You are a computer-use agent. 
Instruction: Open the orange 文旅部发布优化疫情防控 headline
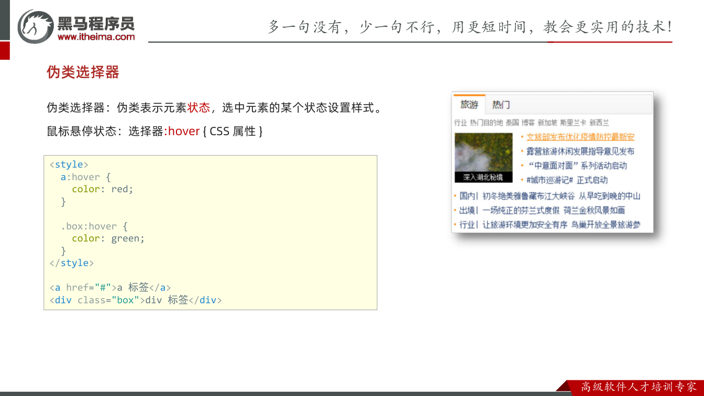(x=580, y=137)
